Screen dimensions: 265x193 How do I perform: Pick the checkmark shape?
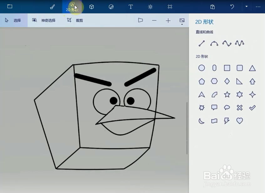click(252, 107)
